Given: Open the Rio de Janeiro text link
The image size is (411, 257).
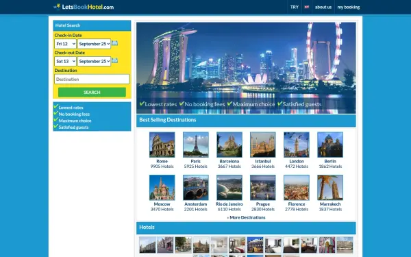Looking at the screenshot, I should click(229, 204).
